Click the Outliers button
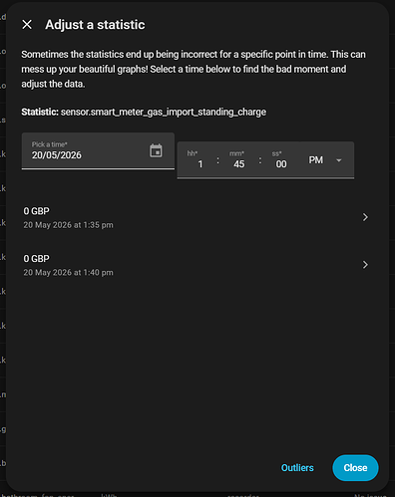This screenshot has width=395, height=497. pos(297,468)
